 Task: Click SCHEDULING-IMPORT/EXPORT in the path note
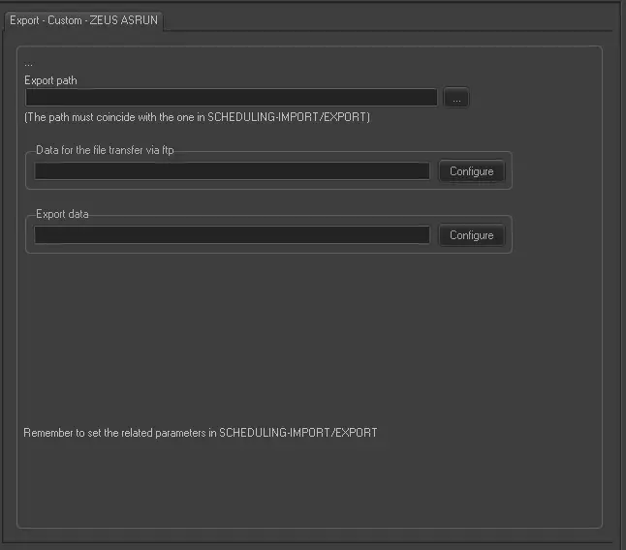point(288,117)
